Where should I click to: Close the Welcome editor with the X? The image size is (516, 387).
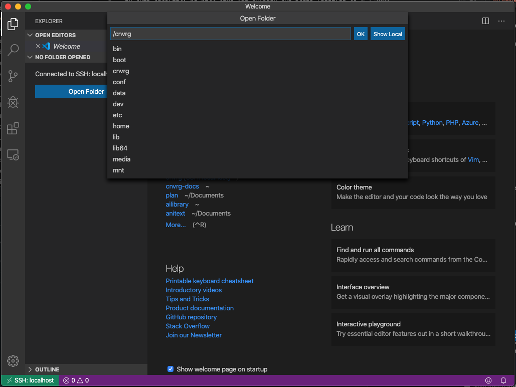(x=38, y=46)
